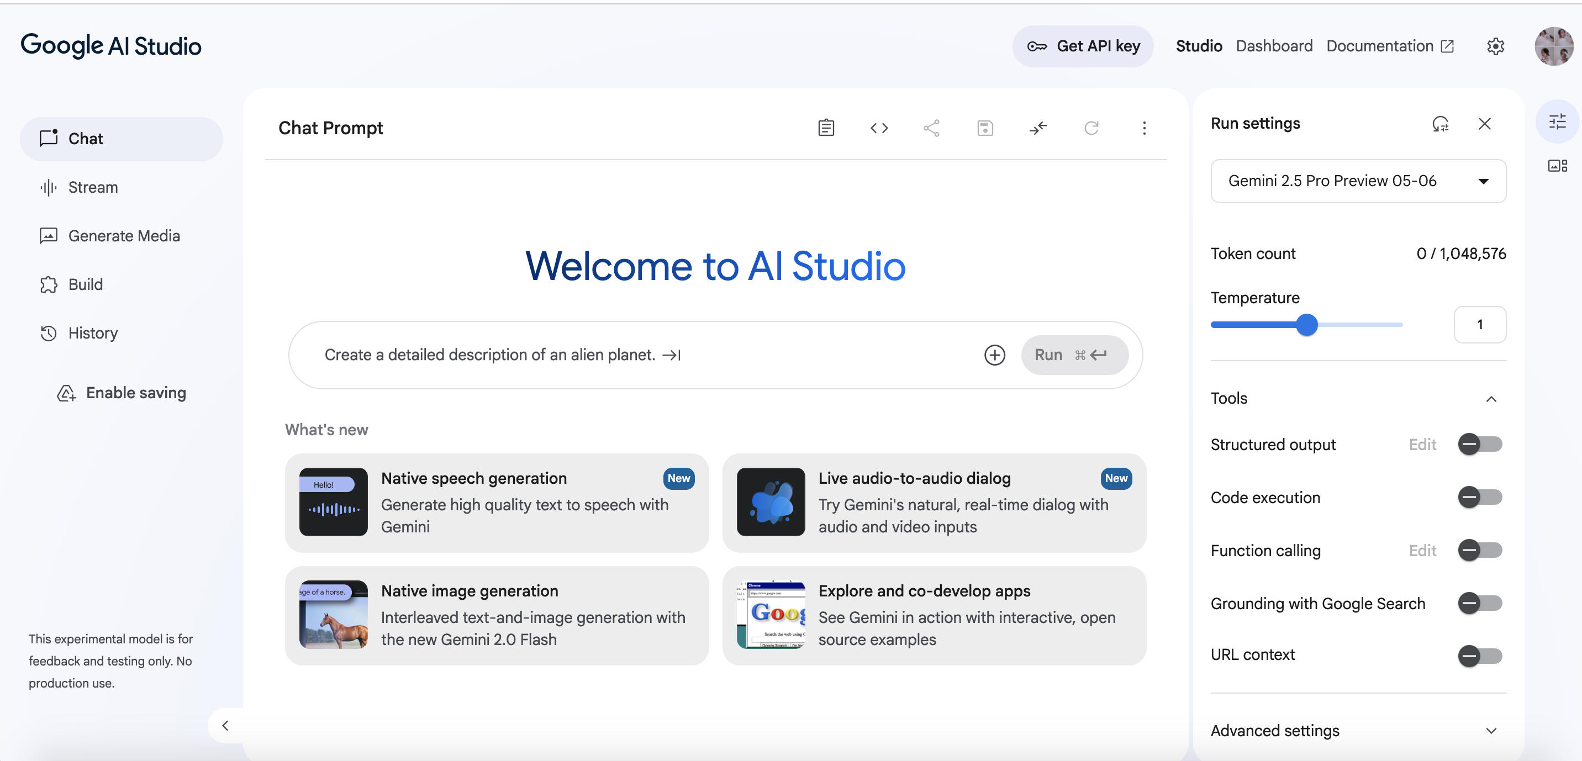Open the three-dot more options menu
The height and width of the screenshot is (761, 1582).
tap(1144, 128)
